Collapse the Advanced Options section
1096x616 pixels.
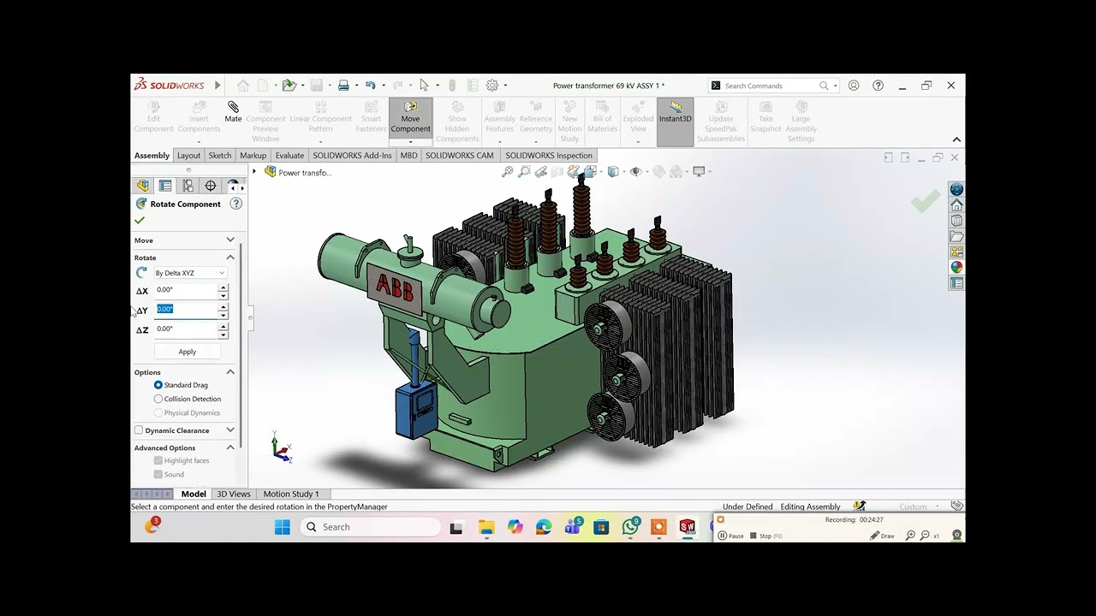tap(230, 447)
